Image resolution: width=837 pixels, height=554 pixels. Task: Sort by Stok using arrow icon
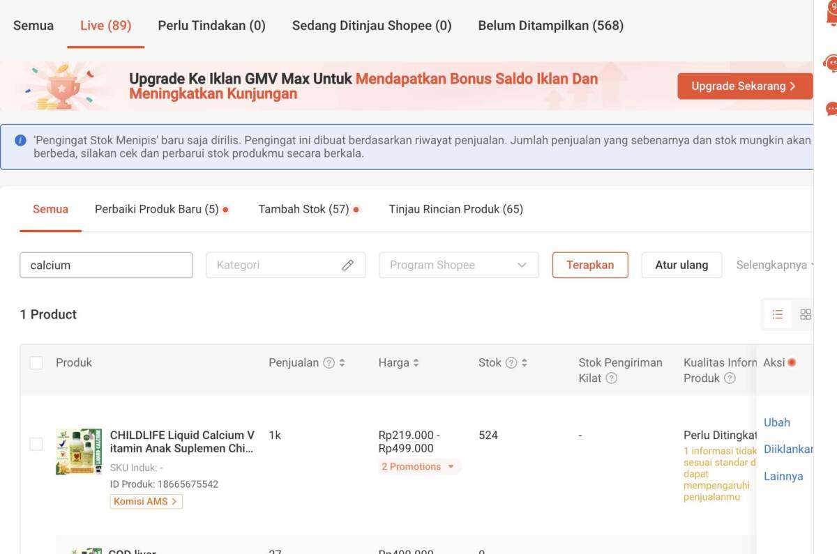525,362
